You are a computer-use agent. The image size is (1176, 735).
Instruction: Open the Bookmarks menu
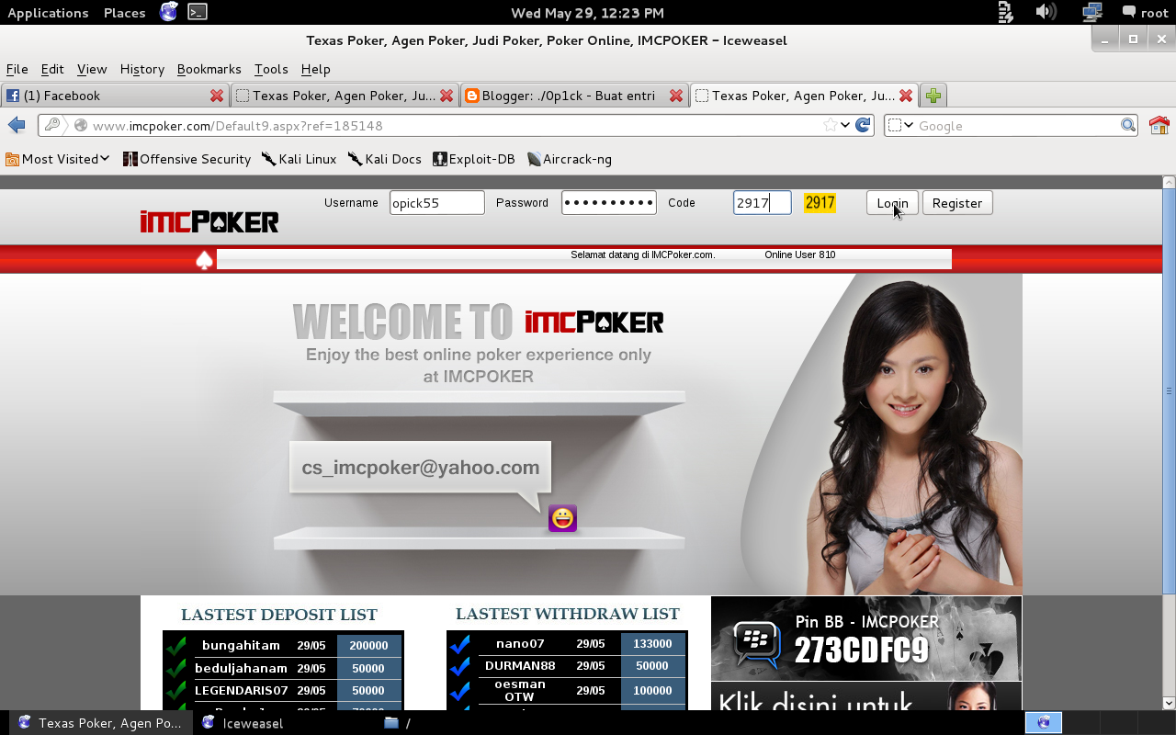coord(209,69)
